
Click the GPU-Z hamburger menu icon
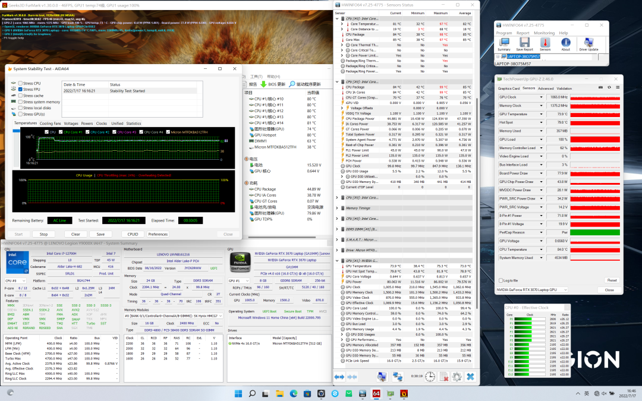[x=617, y=89]
